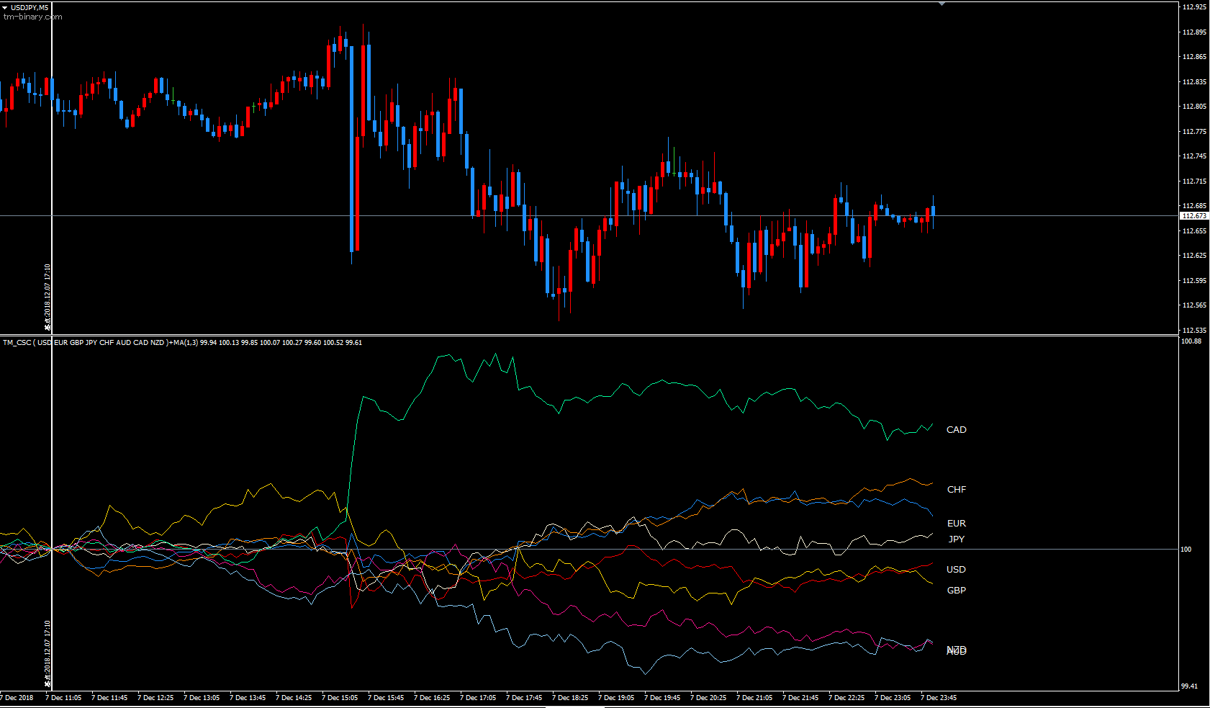The height and width of the screenshot is (708, 1210).
Task: Click price scale value 112.595
Action: tap(1194, 281)
